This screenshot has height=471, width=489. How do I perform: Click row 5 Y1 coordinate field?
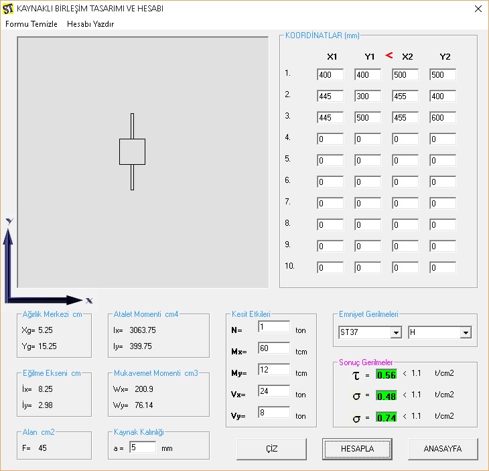[368, 161]
